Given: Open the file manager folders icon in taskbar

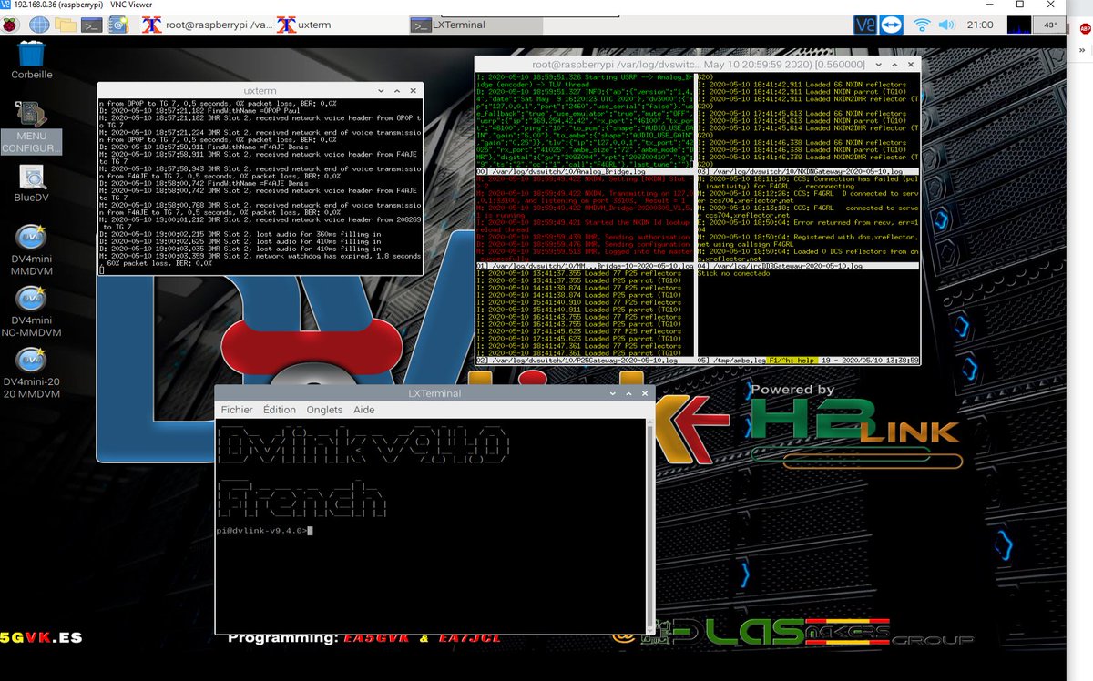Looking at the screenshot, I should (x=64, y=25).
